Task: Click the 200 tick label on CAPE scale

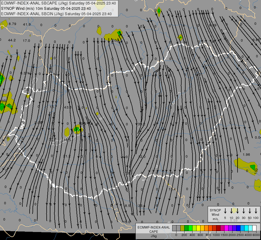Action: tap(184, 235)
